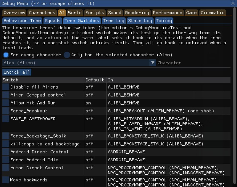The image size is (237, 187).
Task: Click 'off' value in Force_Breakout row
Action: (89, 111)
